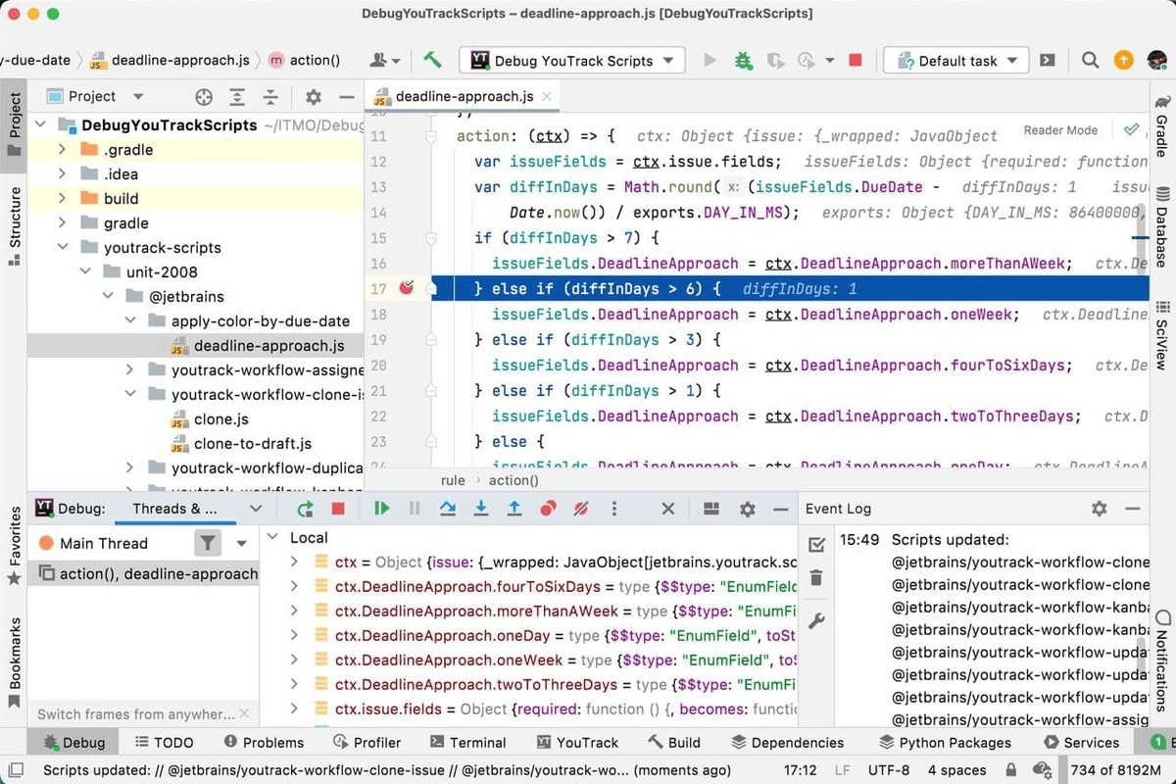Screen dimensions: 1176x784
Task: Open Search Everywhere magnifier icon
Action: [1090, 61]
